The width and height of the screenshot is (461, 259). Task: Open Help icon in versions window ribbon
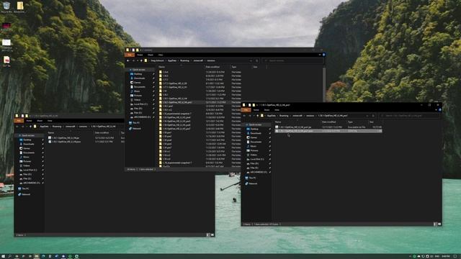323,55
